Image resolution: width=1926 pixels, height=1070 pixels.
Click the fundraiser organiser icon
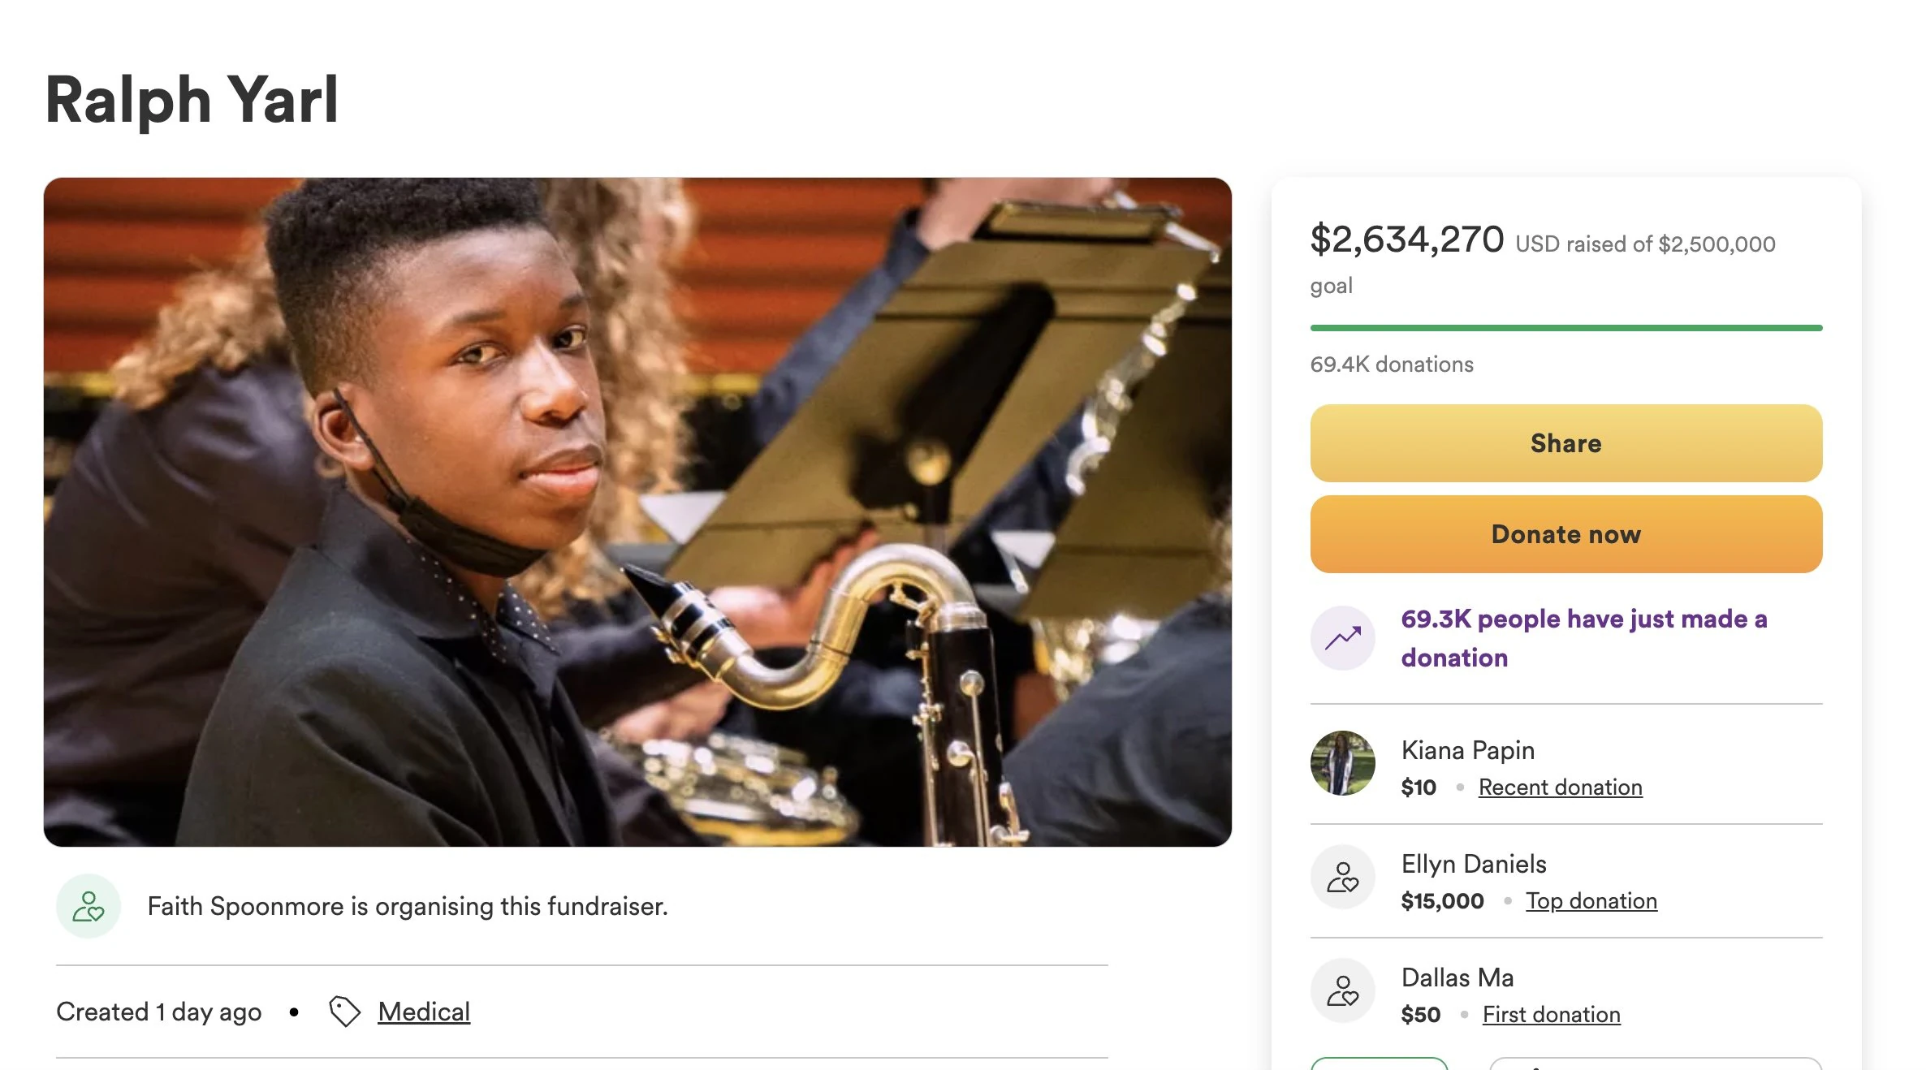coord(89,906)
